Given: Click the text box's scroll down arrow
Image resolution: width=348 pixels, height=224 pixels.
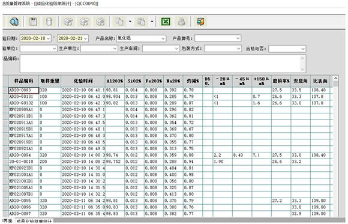Looking at the screenshot, I should tap(302, 69).
